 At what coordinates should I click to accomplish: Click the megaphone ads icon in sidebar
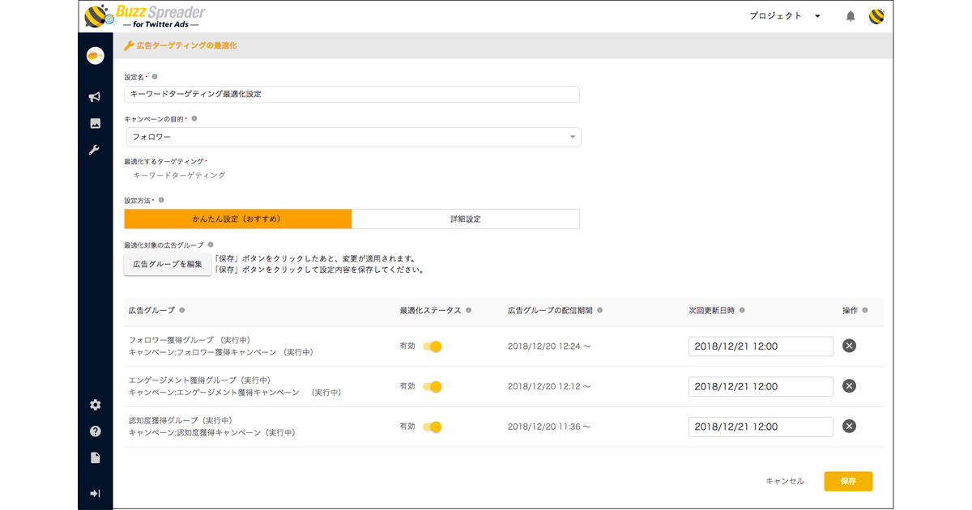point(95,97)
